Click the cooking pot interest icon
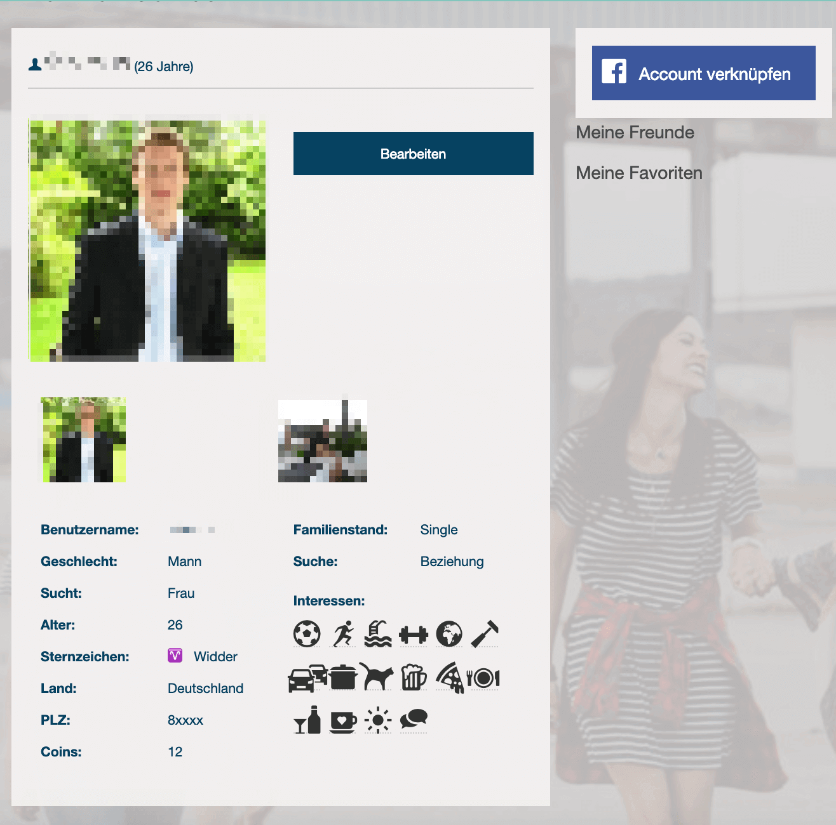Screen dimensions: 836x825 point(343,677)
